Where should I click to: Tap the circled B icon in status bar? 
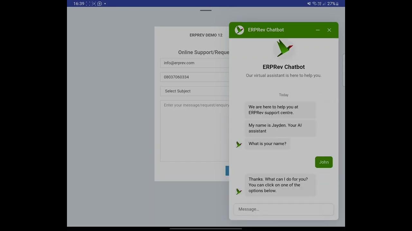(99, 4)
